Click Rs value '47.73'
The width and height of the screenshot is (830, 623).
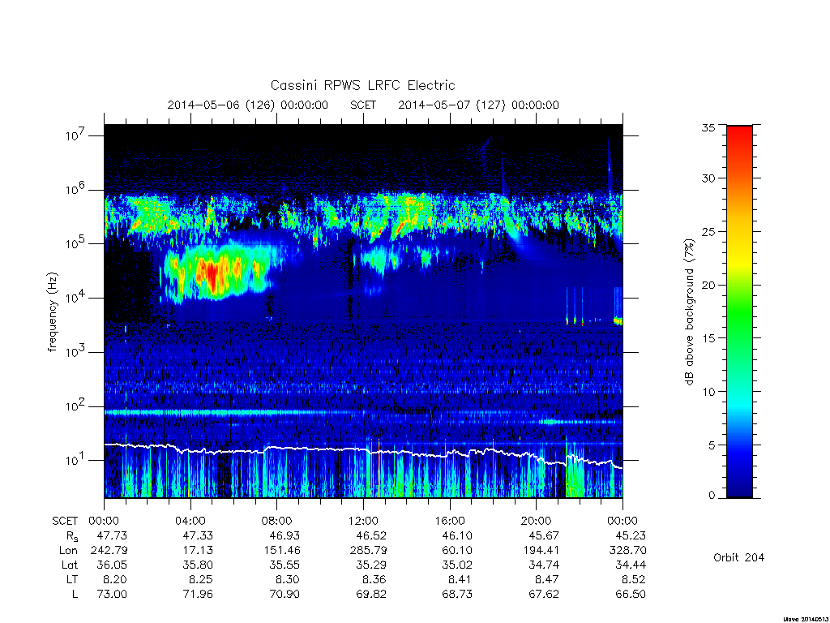(x=112, y=535)
